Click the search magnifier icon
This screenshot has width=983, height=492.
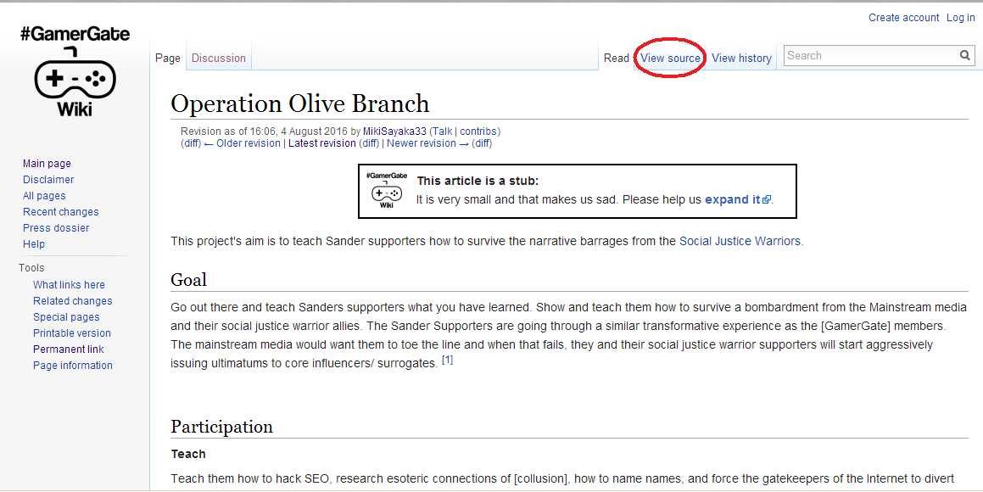(x=965, y=55)
